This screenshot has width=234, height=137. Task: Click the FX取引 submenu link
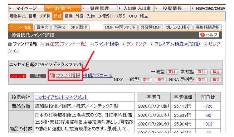120,16
